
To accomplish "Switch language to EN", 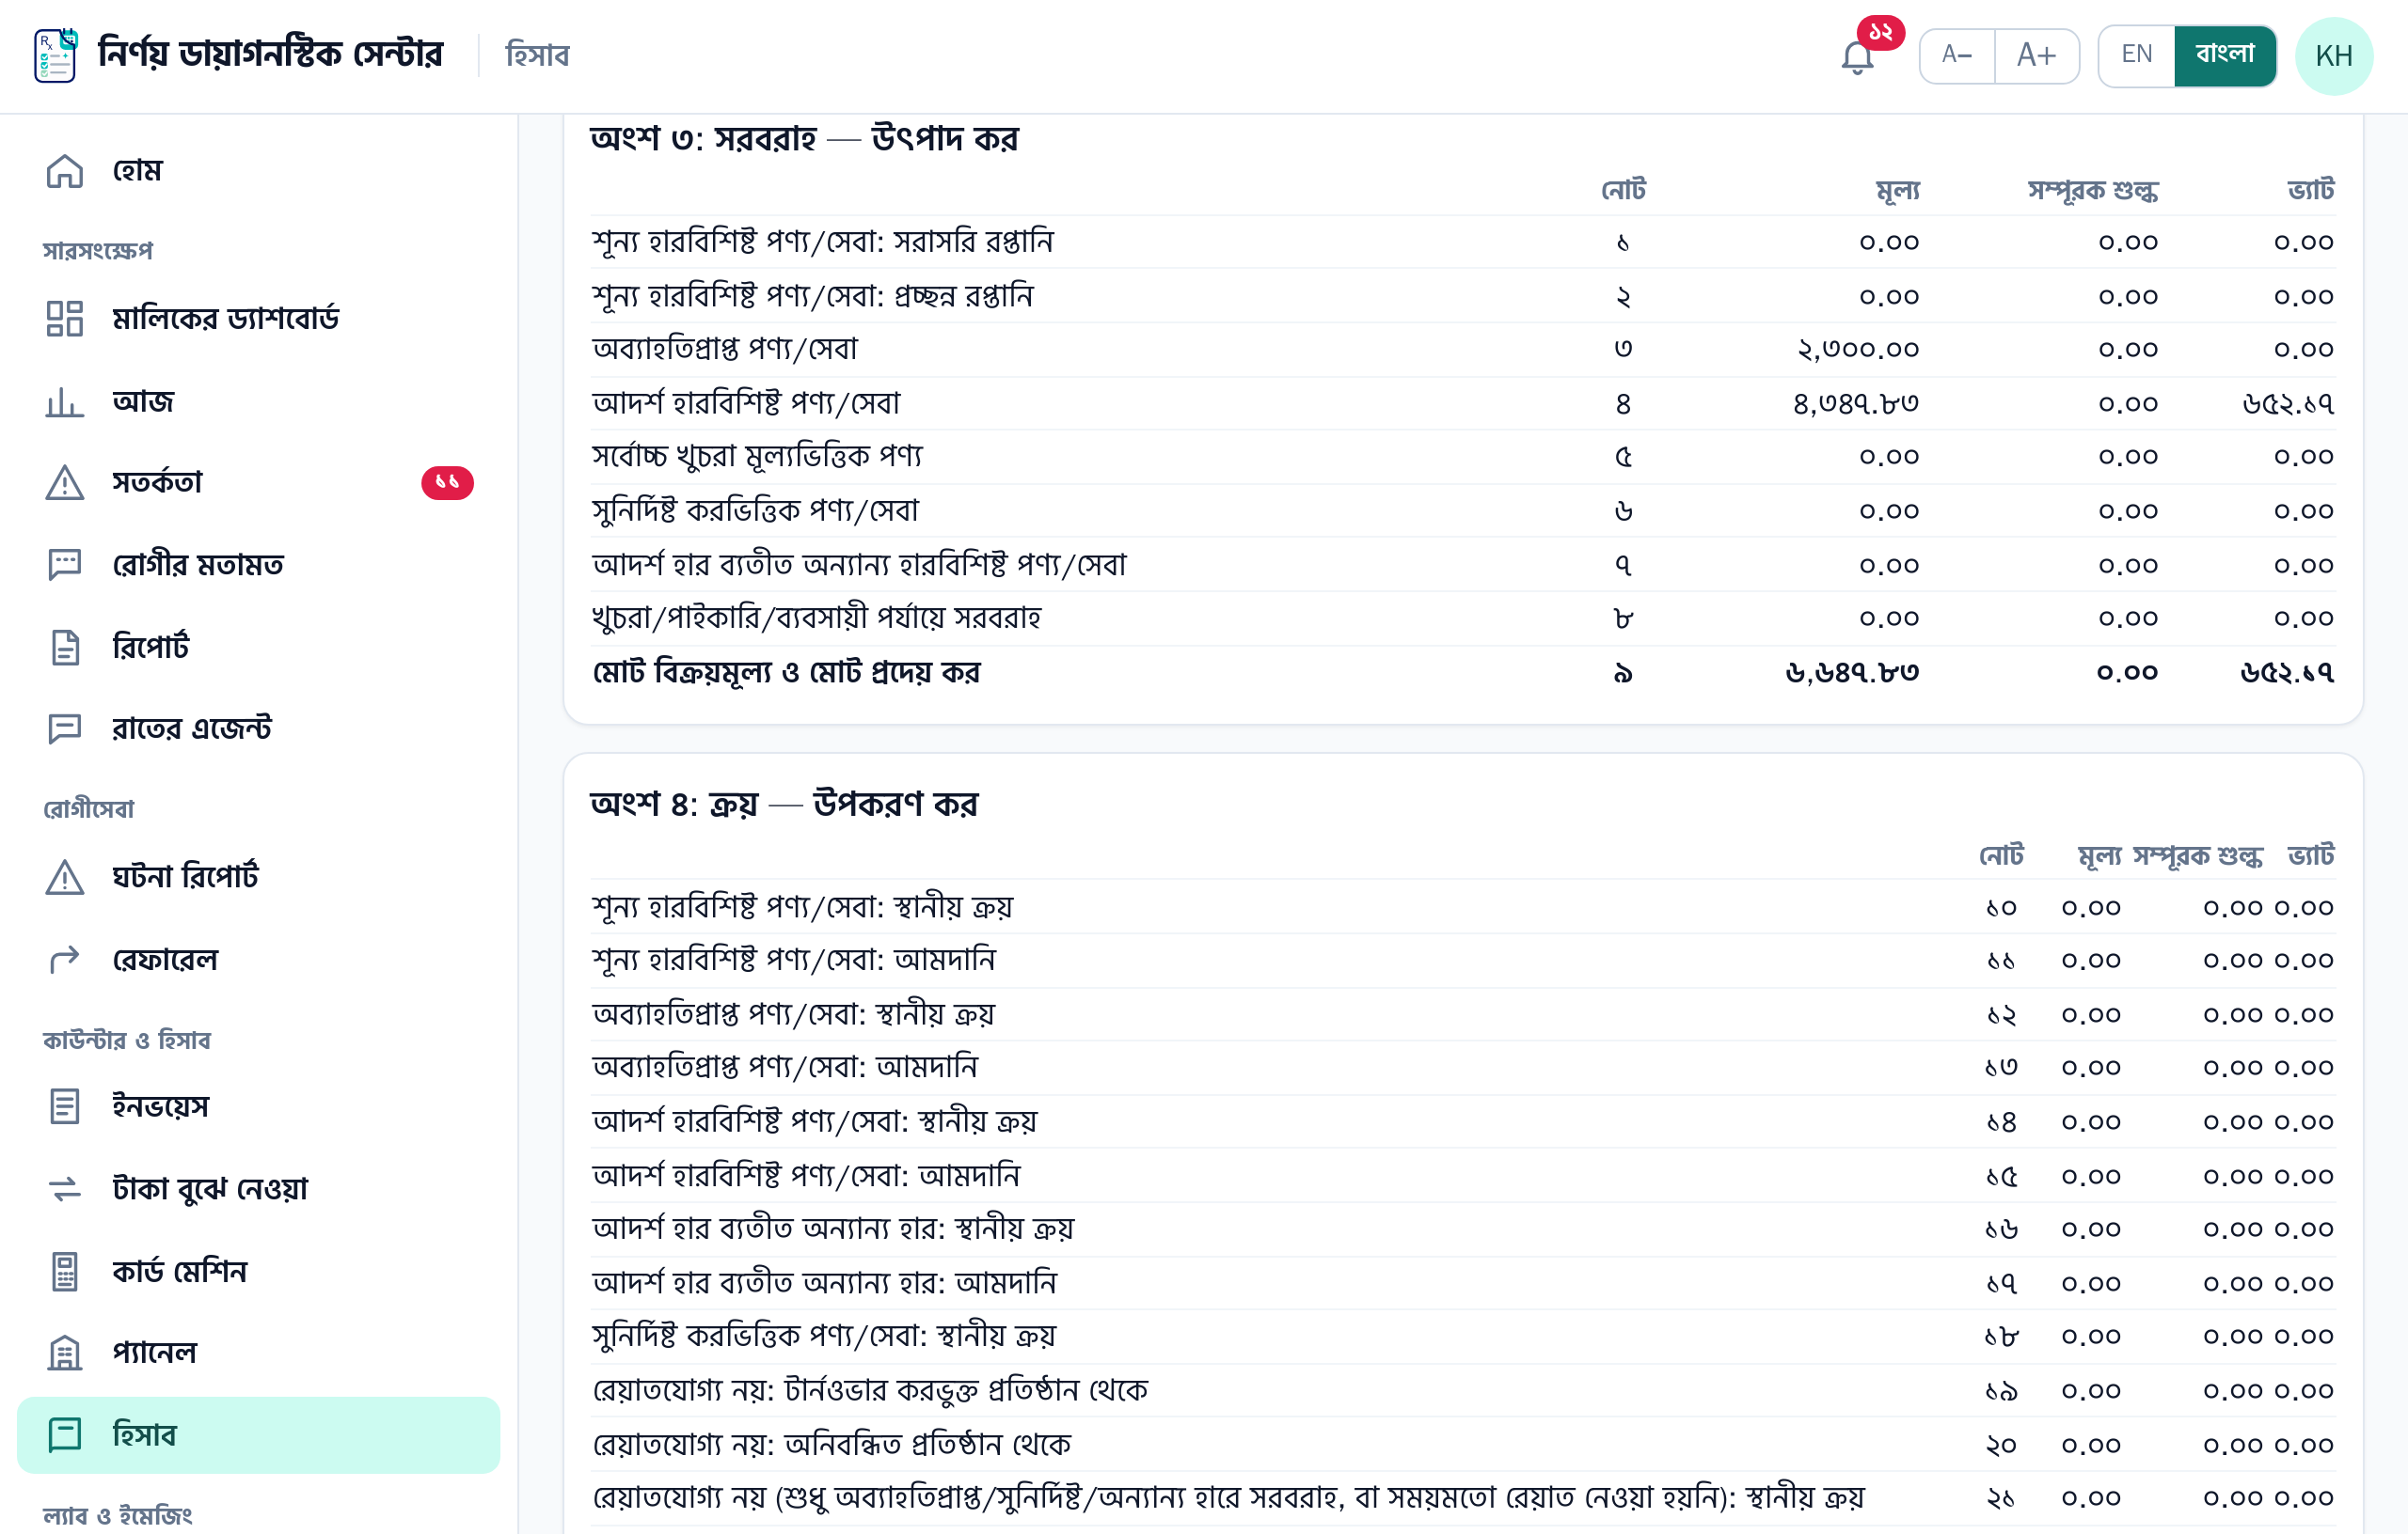I will (2137, 55).
